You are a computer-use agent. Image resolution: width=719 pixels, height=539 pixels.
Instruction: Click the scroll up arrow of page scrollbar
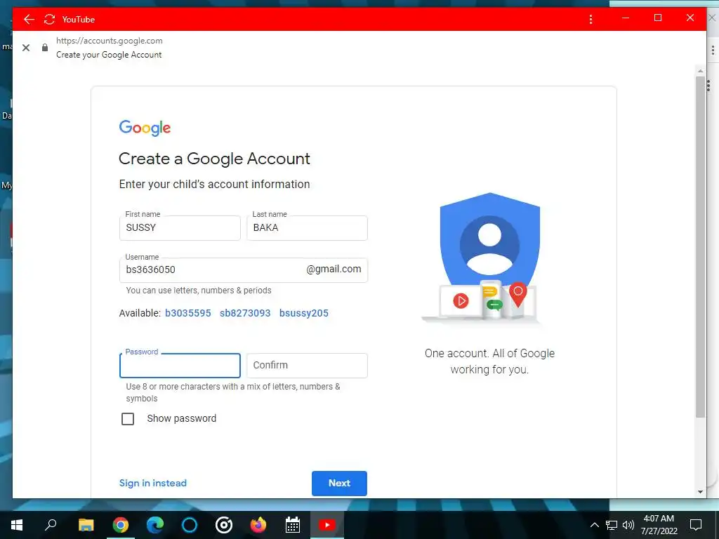pyautogui.click(x=700, y=71)
